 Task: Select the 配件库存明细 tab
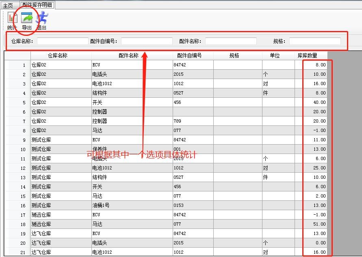(x=37, y=5)
